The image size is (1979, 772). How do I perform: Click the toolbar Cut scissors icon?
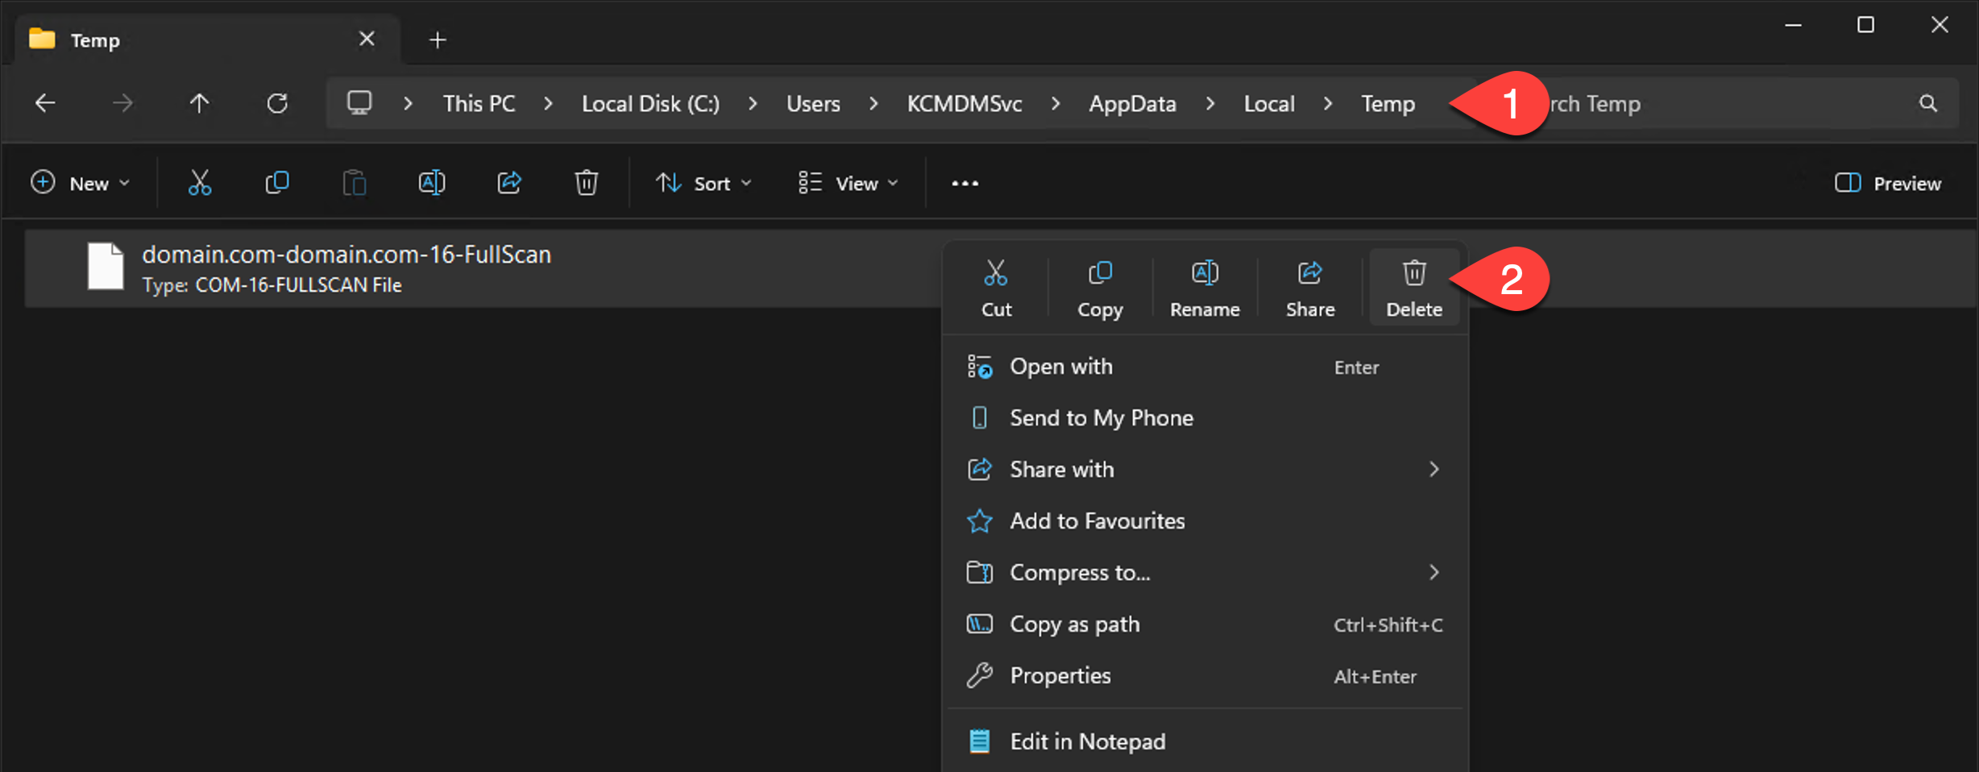[x=200, y=183]
